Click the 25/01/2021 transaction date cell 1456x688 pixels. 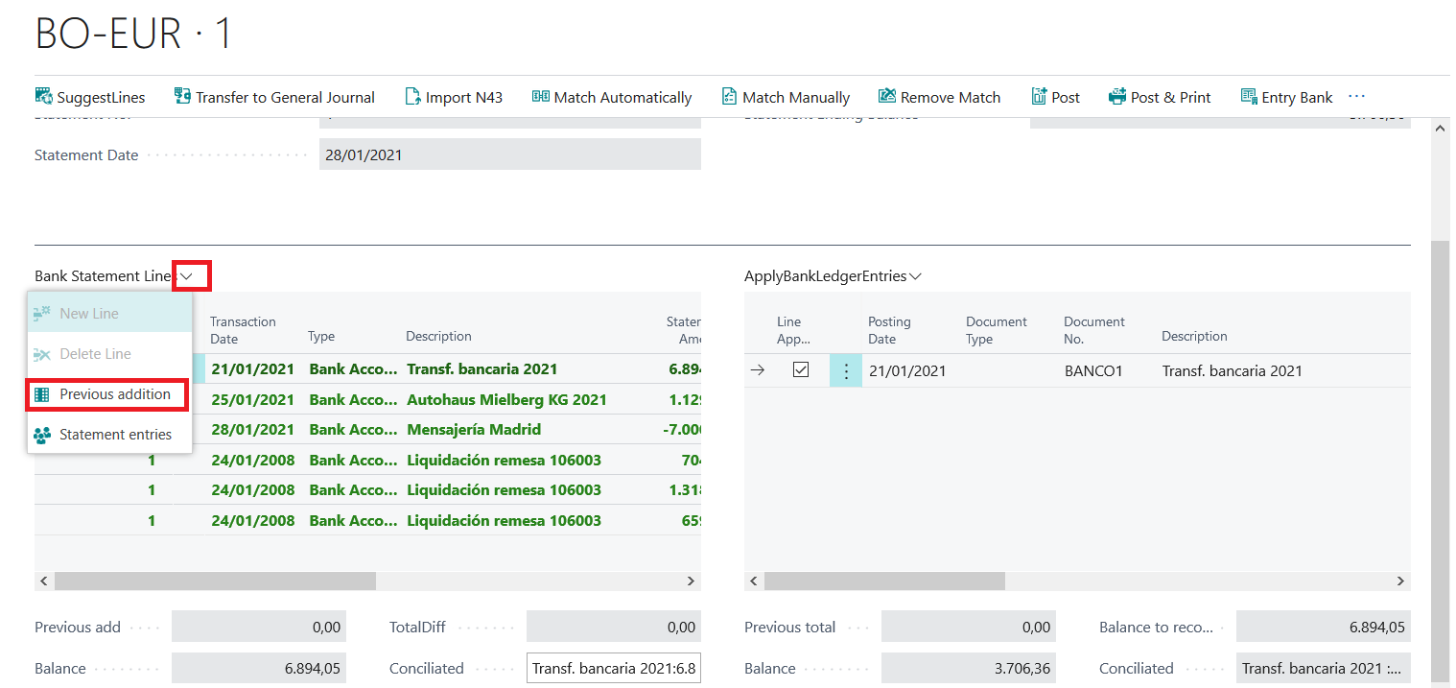(252, 399)
